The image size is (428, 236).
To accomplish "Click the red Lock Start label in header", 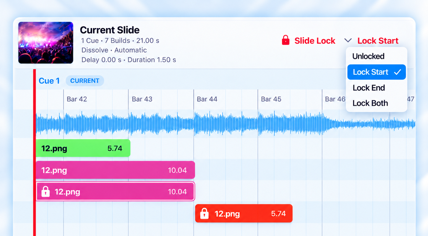I will click(378, 41).
